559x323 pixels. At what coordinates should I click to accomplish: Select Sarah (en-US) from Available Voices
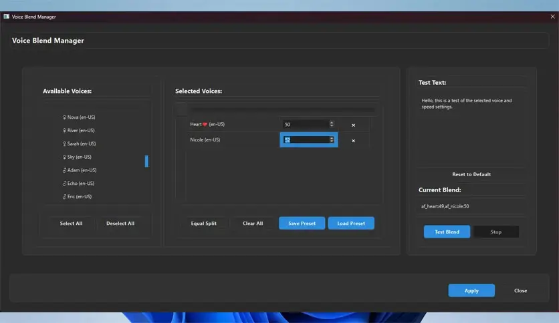click(79, 143)
